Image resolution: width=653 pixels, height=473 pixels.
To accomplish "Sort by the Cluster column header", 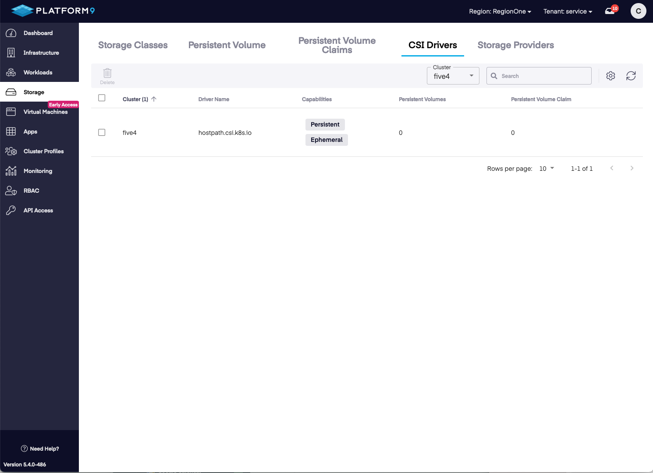I will pyautogui.click(x=135, y=99).
